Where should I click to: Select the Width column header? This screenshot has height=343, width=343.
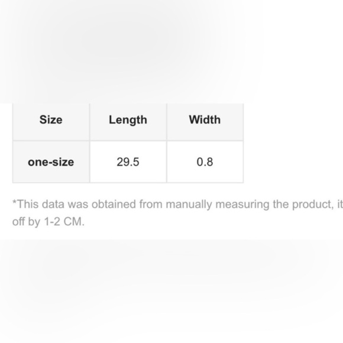[x=205, y=120]
